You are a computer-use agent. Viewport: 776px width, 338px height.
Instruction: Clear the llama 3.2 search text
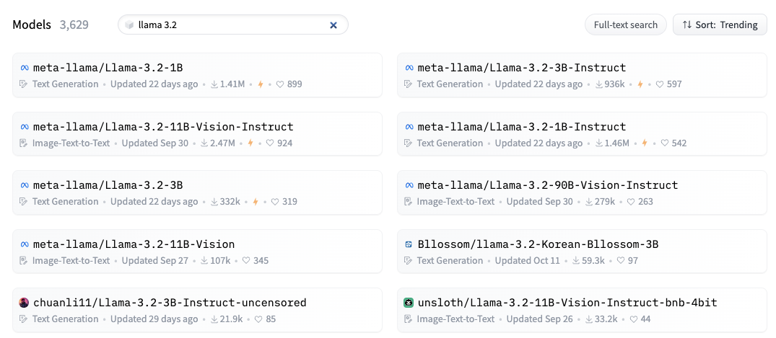click(333, 25)
